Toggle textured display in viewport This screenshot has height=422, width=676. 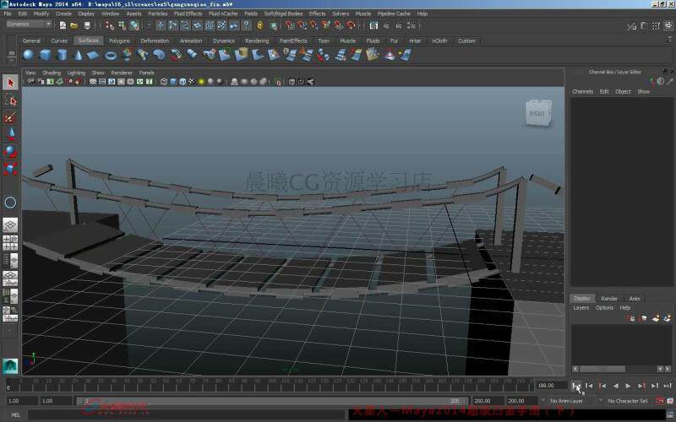192,81
